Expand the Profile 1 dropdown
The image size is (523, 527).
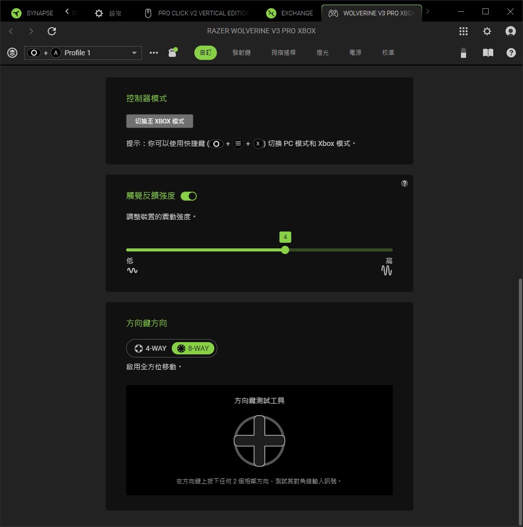(83, 53)
